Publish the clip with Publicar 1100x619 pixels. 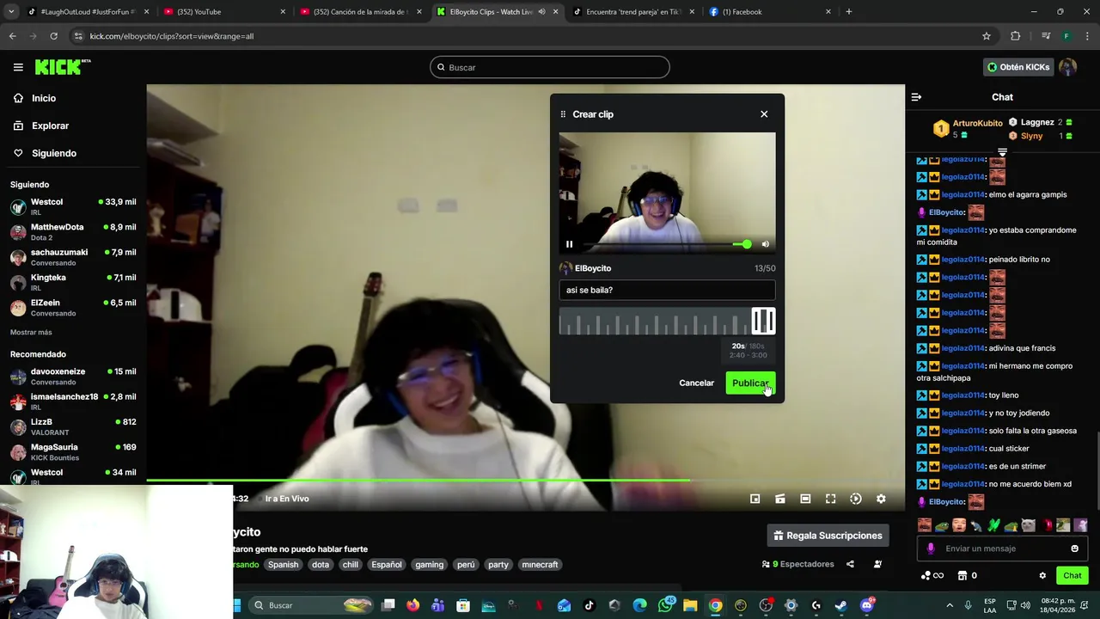tap(750, 383)
